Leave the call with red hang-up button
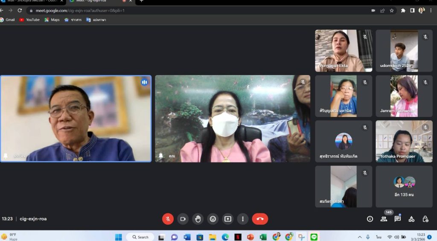Image resolution: width=437 pixels, height=241 pixels. click(260, 219)
